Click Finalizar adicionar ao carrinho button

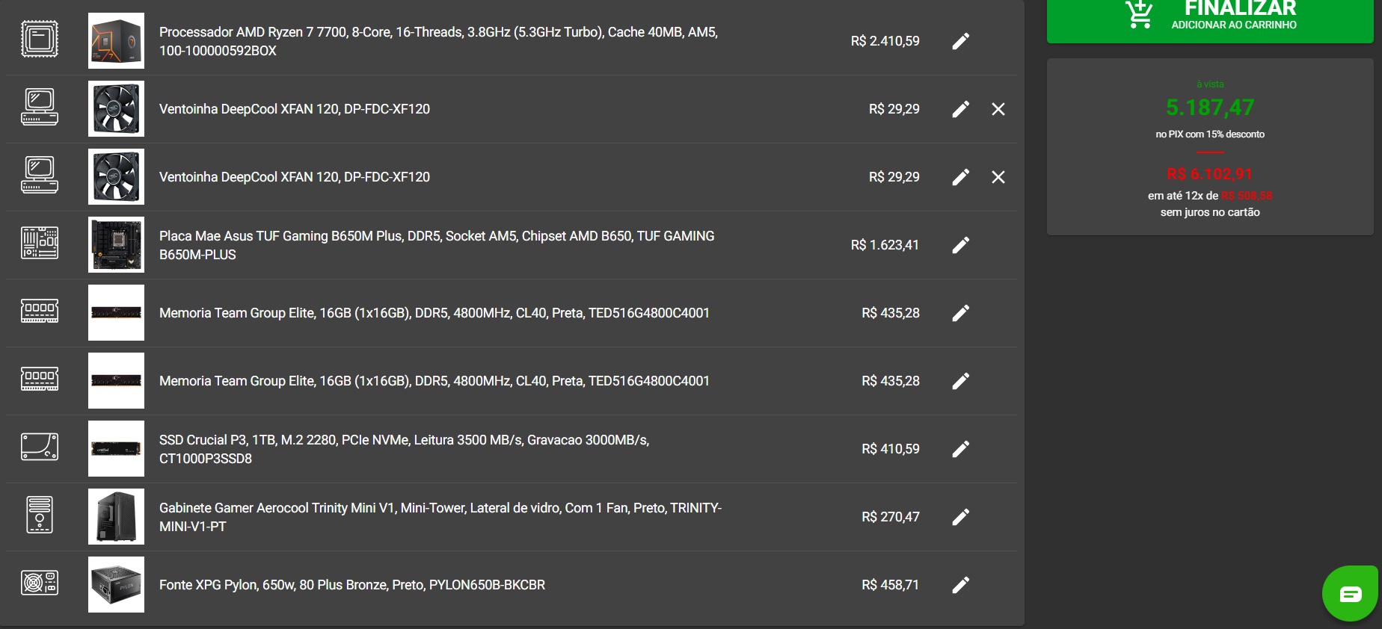pos(1210,18)
